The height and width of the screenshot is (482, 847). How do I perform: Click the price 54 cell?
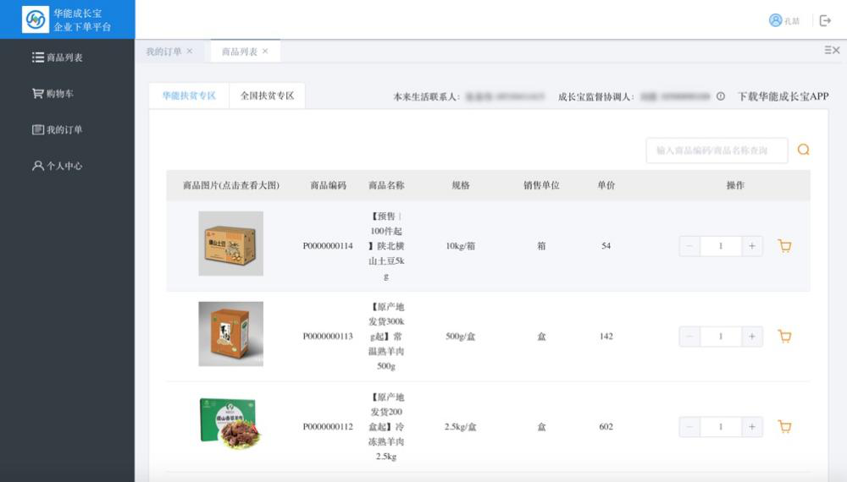[x=606, y=246]
